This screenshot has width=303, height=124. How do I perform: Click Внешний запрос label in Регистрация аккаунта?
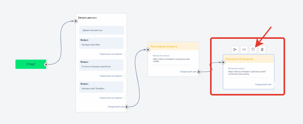[161, 56]
